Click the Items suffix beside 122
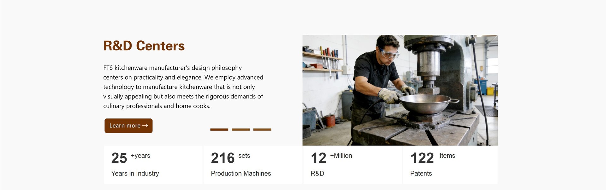 tap(447, 156)
